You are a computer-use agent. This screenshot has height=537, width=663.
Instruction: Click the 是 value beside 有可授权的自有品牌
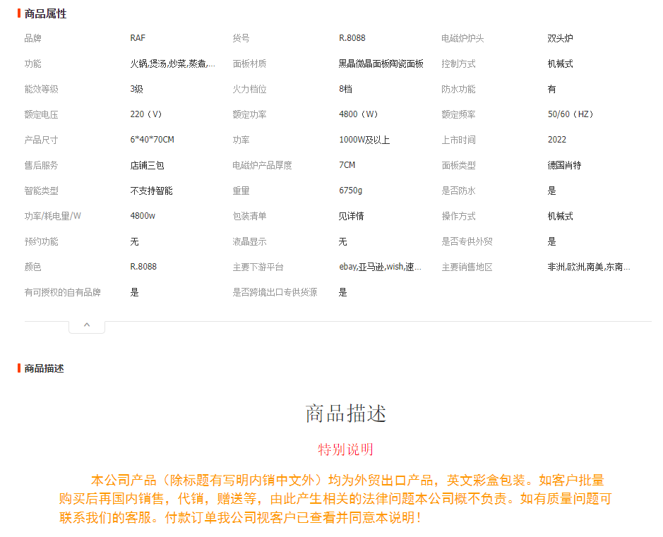tap(134, 292)
